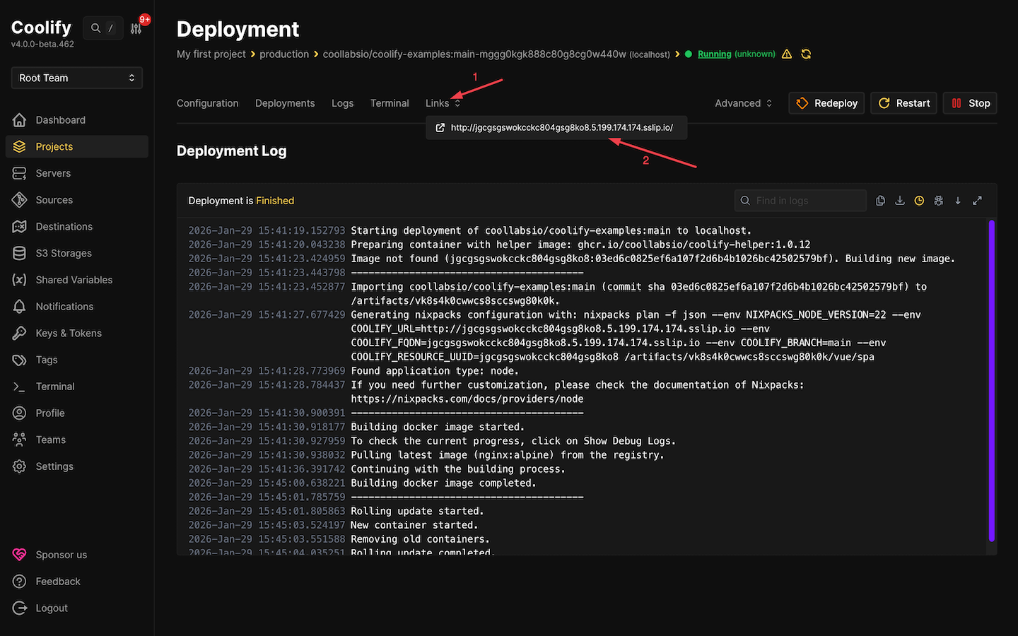Open the Terminal tab
This screenshot has width=1018, height=636.
click(390, 102)
